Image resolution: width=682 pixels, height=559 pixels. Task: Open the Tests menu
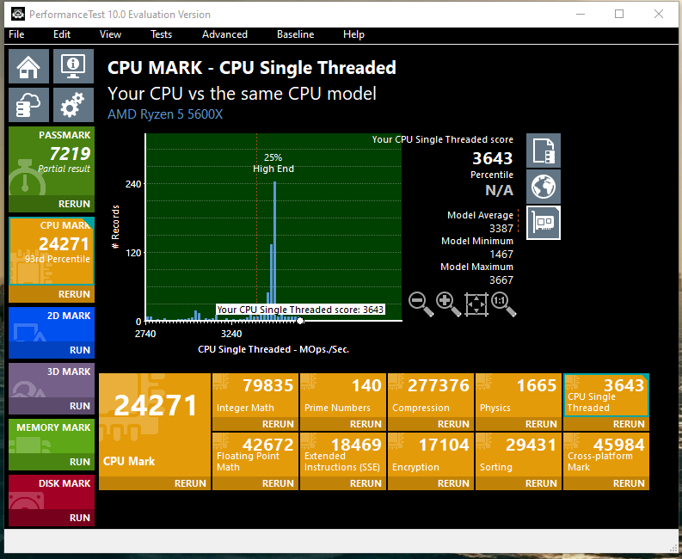click(x=162, y=34)
